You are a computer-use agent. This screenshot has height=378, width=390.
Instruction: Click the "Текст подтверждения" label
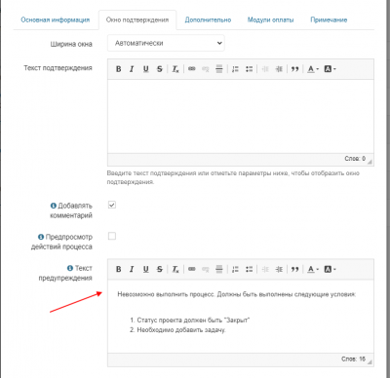pyautogui.click(x=58, y=68)
